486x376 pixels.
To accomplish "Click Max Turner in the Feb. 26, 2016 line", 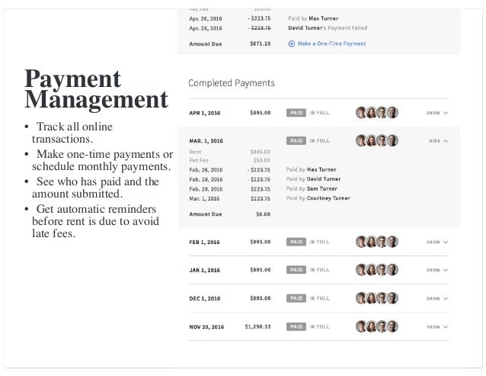I will (x=321, y=170).
